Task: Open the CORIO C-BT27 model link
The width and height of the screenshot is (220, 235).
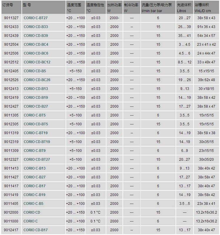Action: pos(36,18)
